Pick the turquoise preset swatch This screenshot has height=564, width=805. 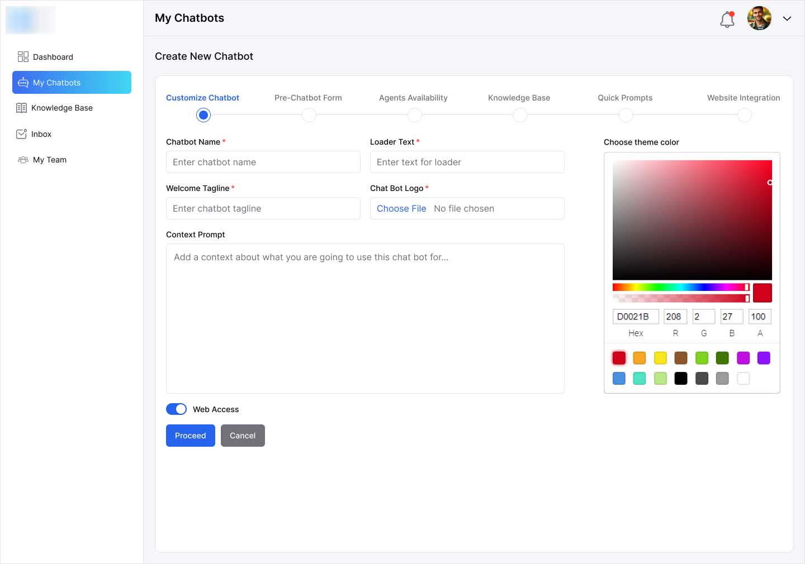click(640, 379)
